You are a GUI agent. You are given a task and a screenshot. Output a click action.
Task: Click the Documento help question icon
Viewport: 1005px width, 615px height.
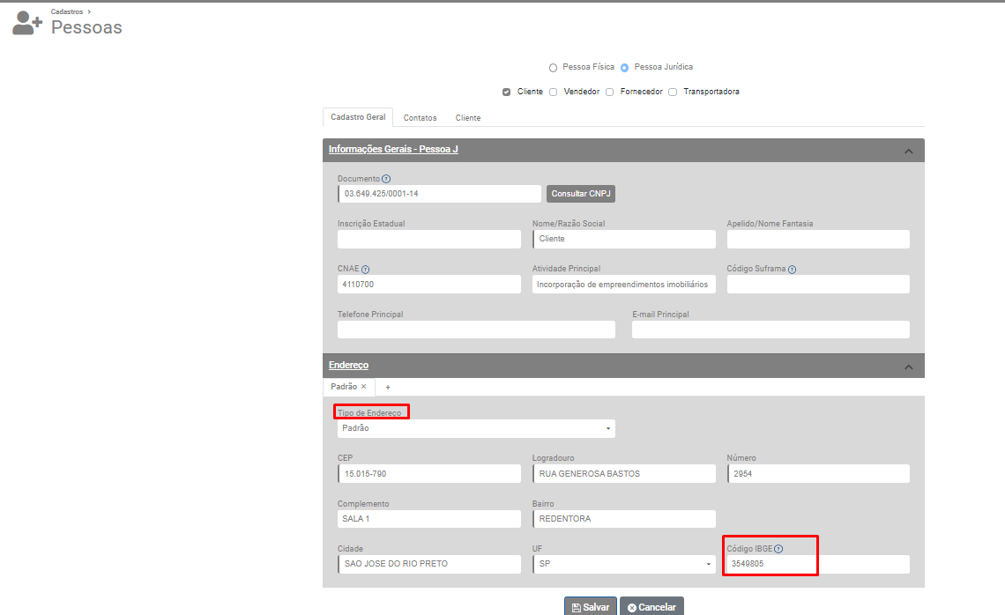point(386,179)
